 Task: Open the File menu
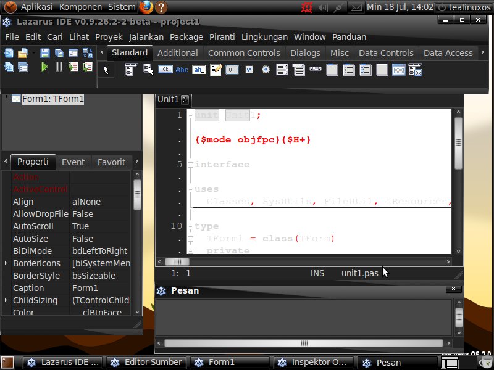[x=12, y=37]
